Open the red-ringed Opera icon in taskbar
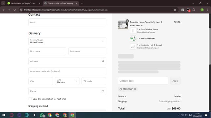Viewport: 211px width, 118px height. 12,115
